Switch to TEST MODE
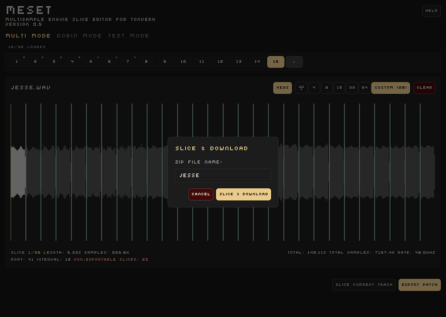Screen dimensions: 446x317 (129, 36)
